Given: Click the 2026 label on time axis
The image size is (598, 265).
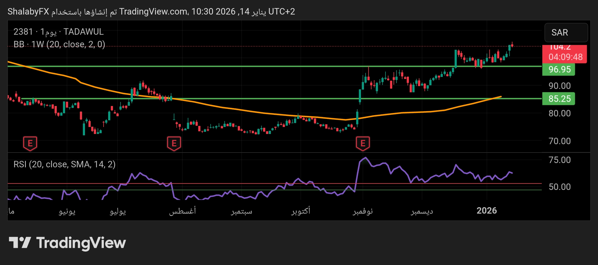Looking at the screenshot, I should pos(486,210).
